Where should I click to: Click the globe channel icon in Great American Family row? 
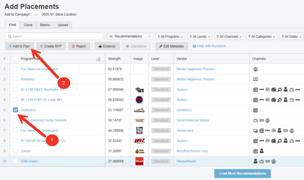pos(268,121)
